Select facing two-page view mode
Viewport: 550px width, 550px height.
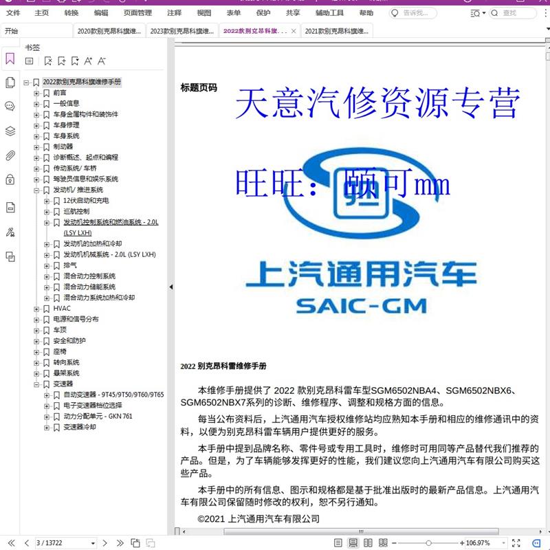(x=368, y=543)
